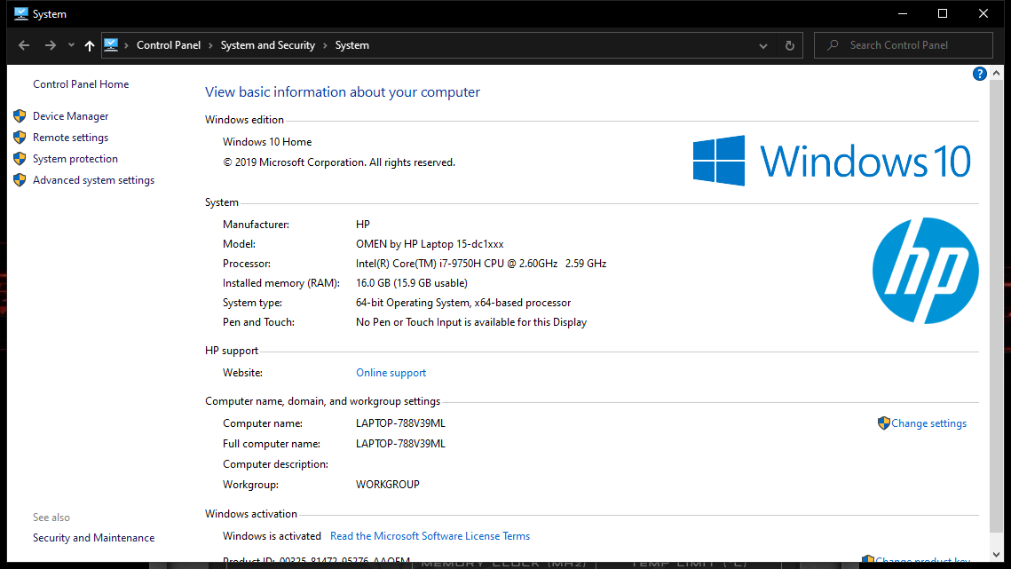This screenshot has width=1011, height=569.
Task: Expand chevron before Control Panel breadcrumb
Action: (x=127, y=45)
